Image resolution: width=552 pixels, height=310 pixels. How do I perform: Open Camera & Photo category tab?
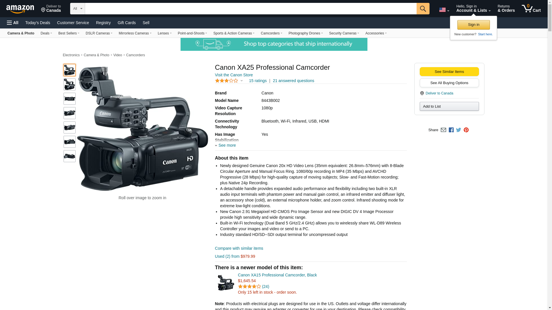[21, 33]
